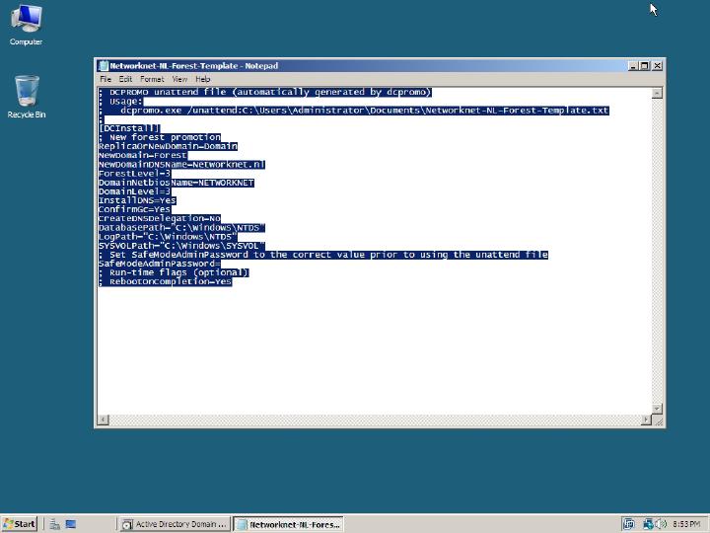Click the language bar tray icon

coord(629,524)
